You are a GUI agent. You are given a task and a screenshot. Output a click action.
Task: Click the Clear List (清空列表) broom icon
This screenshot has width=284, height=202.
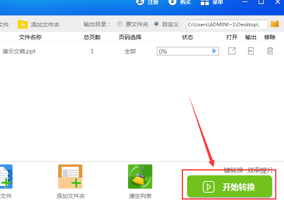point(140,177)
